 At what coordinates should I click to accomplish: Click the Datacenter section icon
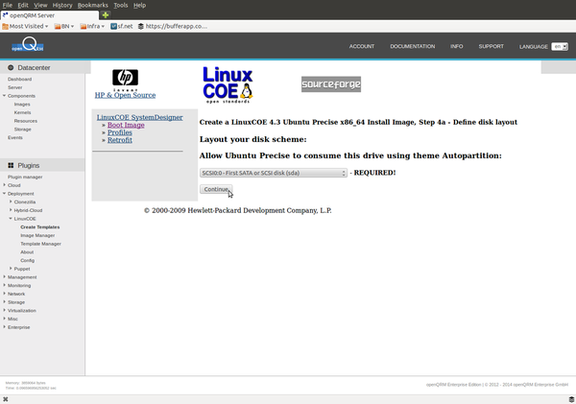11,67
